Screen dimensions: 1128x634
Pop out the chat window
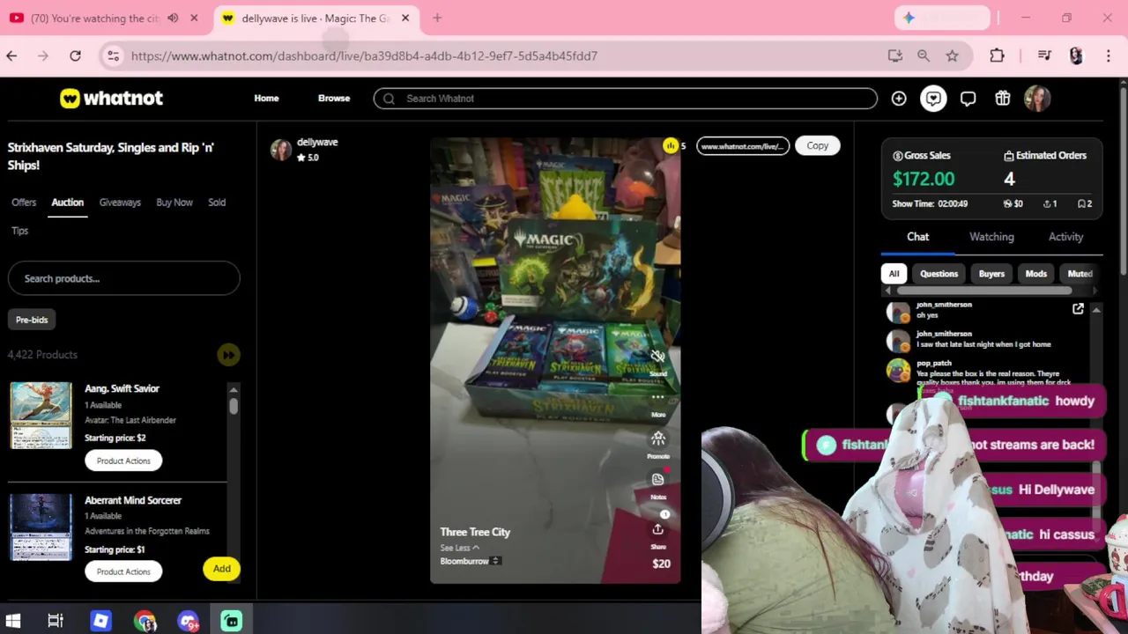(1078, 309)
